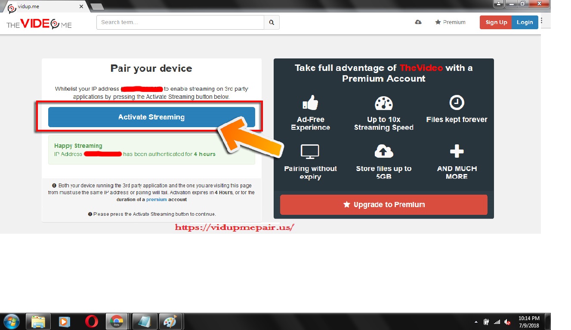This screenshot has width=571, height=330.
Task: Click the Upgrade to Premium button
Action: (384, 205)
